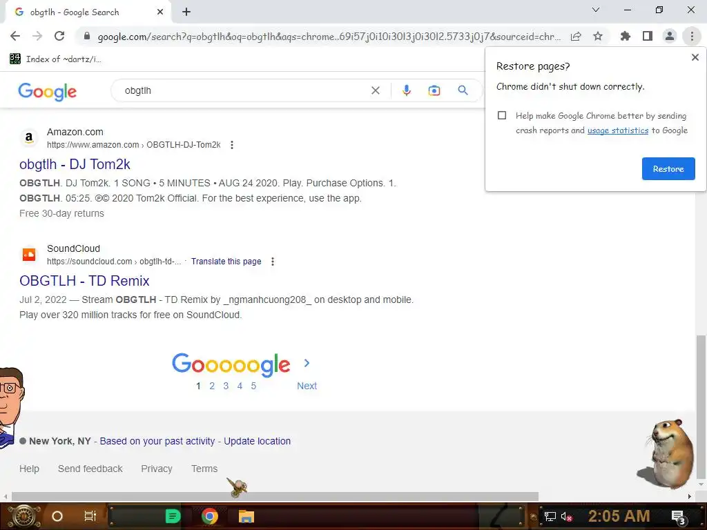Toggle the Chrome side panel
707x530 pixels.
(648, 36)
